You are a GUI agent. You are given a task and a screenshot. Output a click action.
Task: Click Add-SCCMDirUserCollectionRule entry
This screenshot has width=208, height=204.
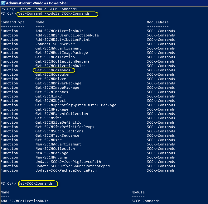pos(67,36)
